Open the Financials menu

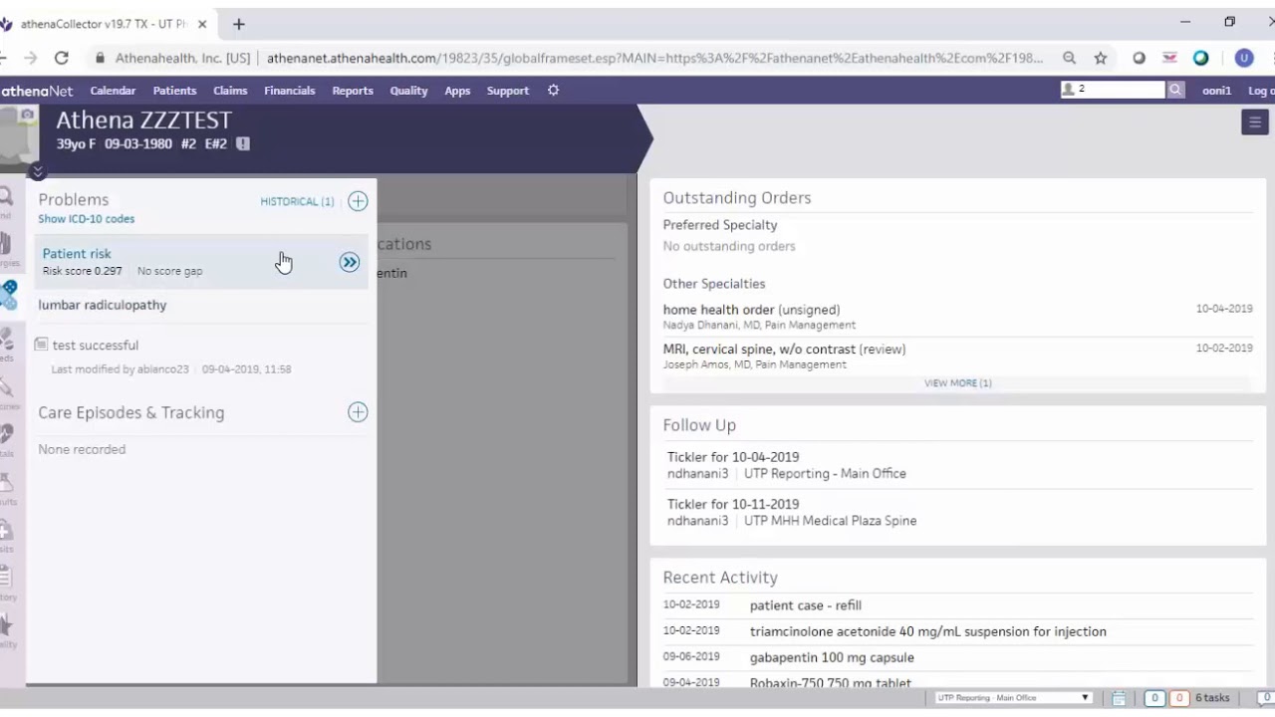[290, 91]
